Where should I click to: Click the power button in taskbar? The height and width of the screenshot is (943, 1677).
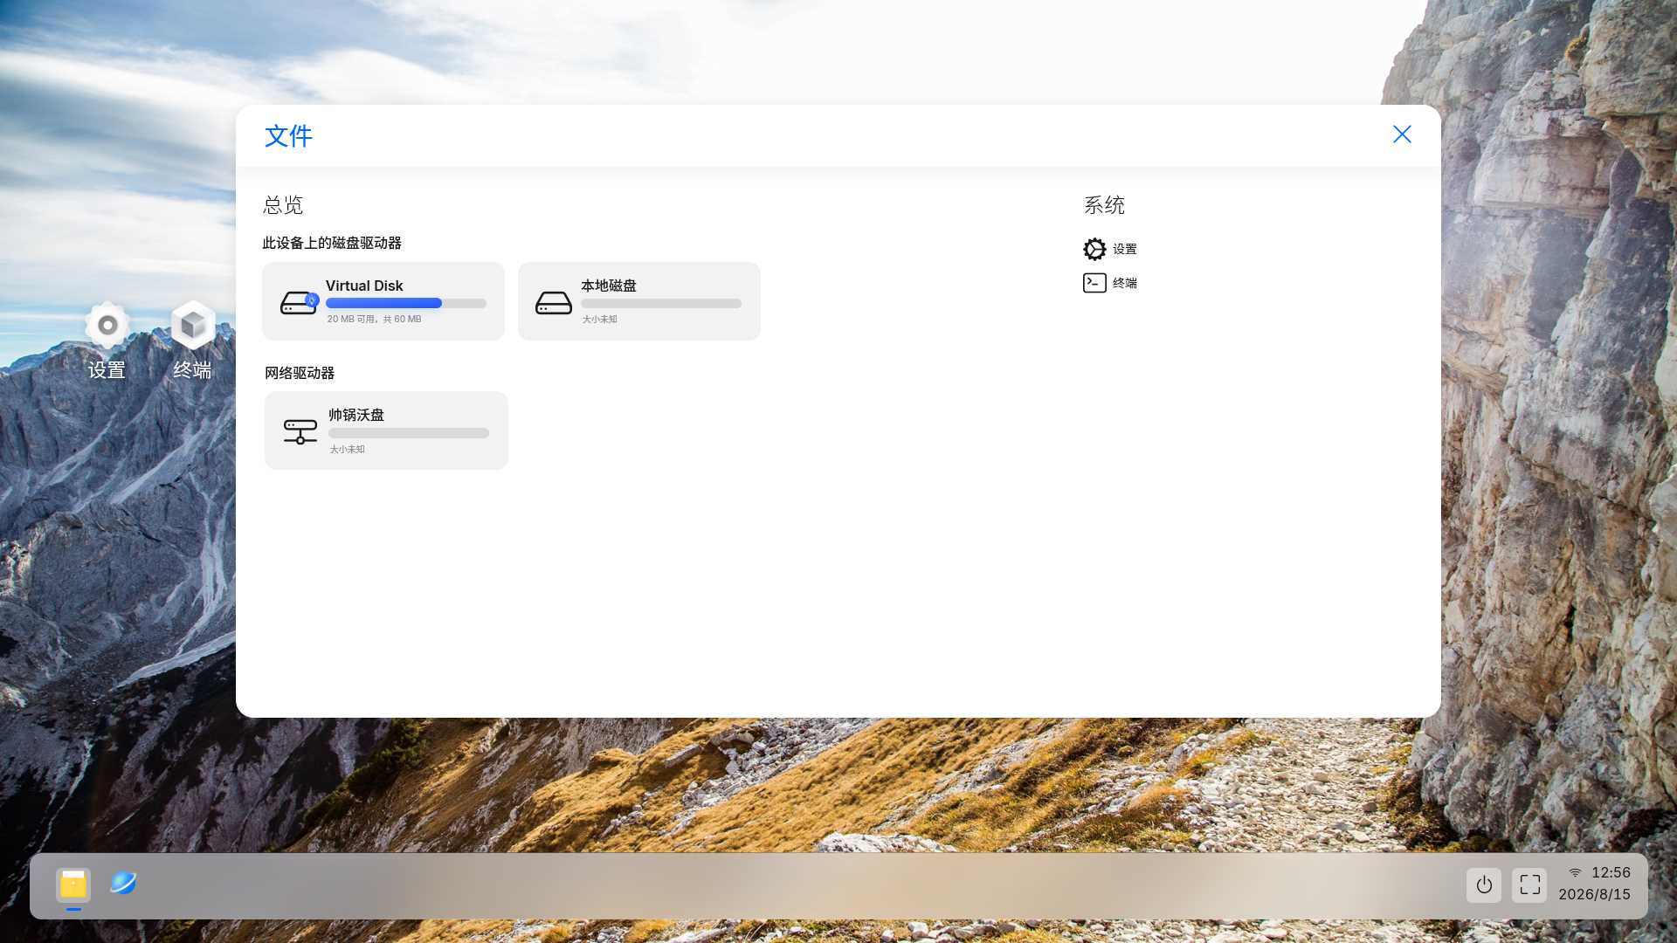[1484, 885]
